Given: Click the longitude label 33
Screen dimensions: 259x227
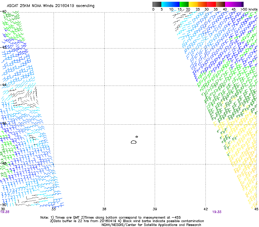Looking at the screenshot, I should [53, 209].
